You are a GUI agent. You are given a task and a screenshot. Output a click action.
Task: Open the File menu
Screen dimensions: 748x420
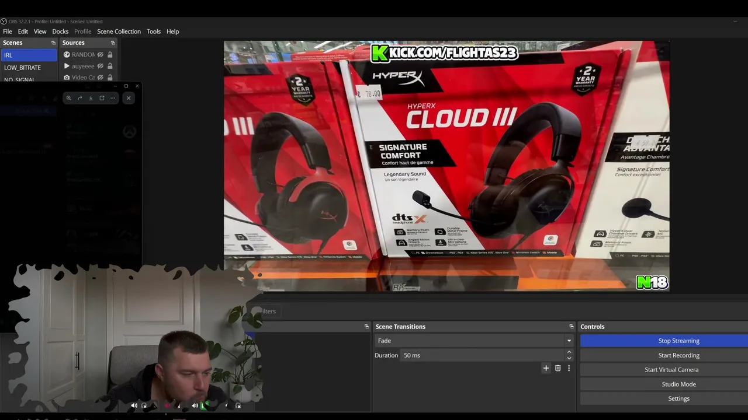pyautogui.click(x=8, y=32)
